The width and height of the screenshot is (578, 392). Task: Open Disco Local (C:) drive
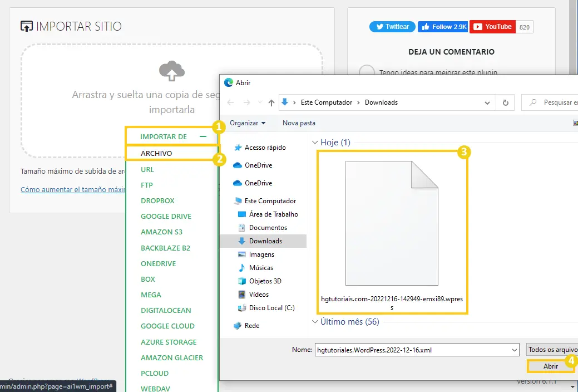click(266, 307)
